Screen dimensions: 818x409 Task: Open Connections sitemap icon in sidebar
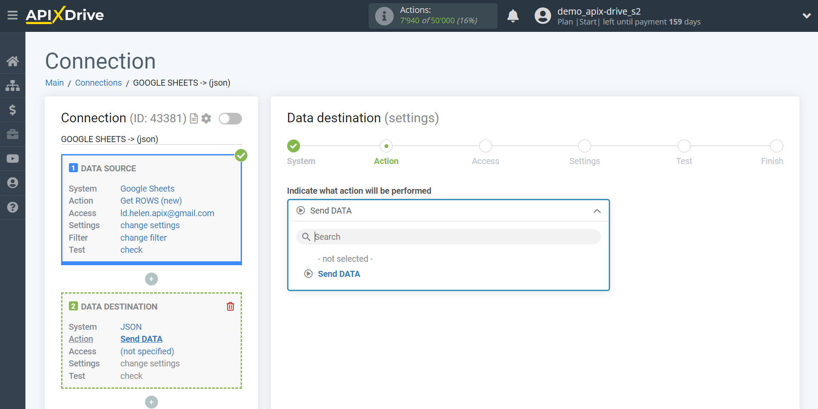12,86
